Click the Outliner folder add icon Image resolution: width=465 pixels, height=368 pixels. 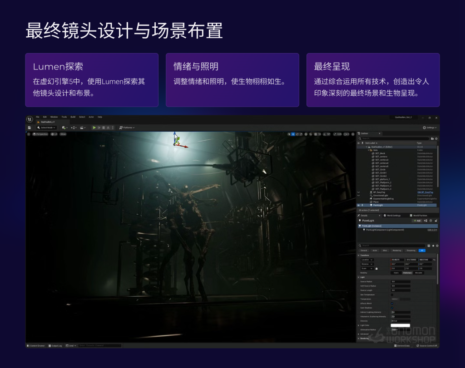pyautogui.click(x=432, y=139)
